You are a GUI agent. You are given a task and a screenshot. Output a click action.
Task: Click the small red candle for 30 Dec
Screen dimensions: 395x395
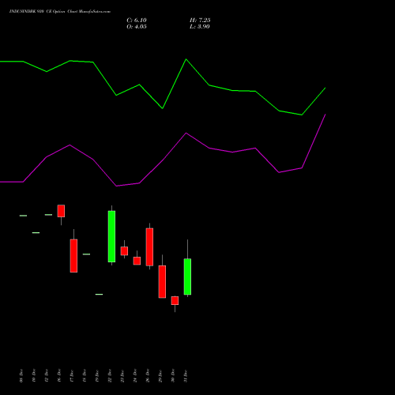pos(175,300)
